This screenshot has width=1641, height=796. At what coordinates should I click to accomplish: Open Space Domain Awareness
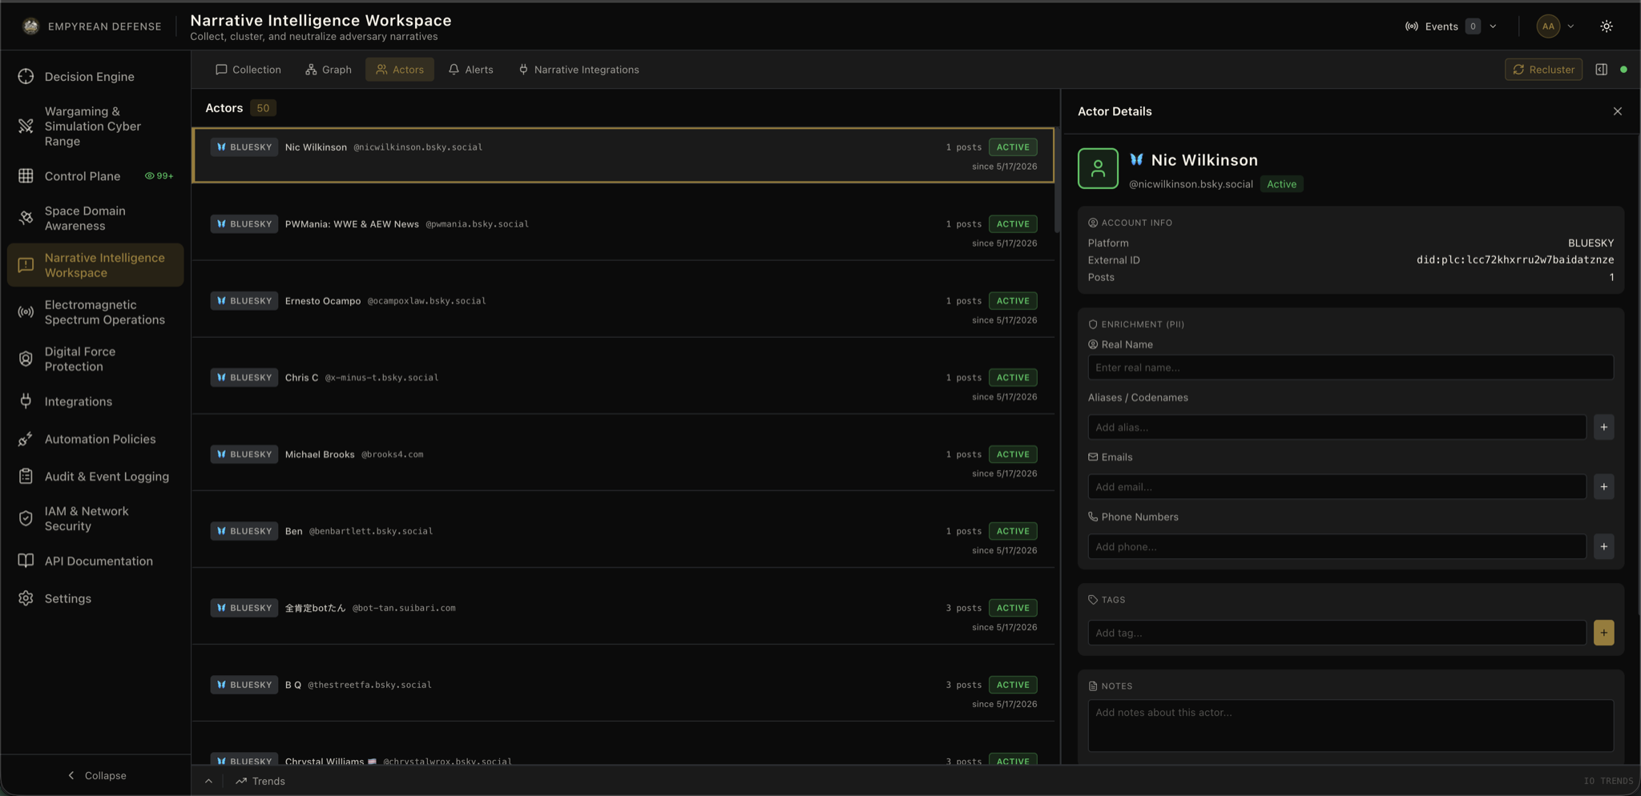point(95,218)
